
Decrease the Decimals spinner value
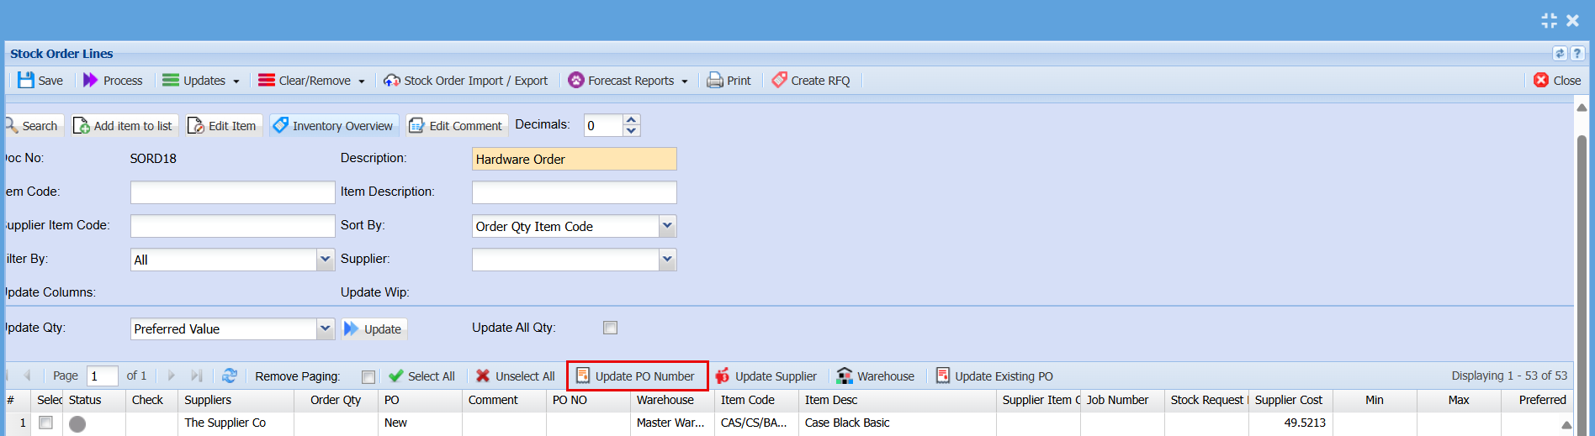point(632,131)
